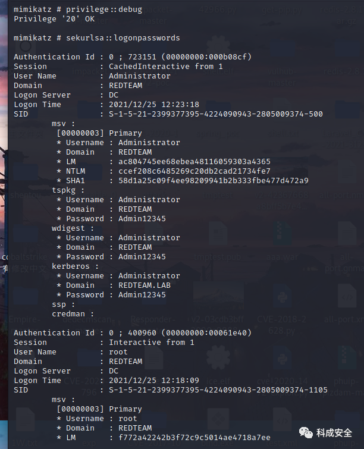Click the 'CachedInteractive from 1' session value
This screenshot has height=449, width=364.
pos(166,67)
